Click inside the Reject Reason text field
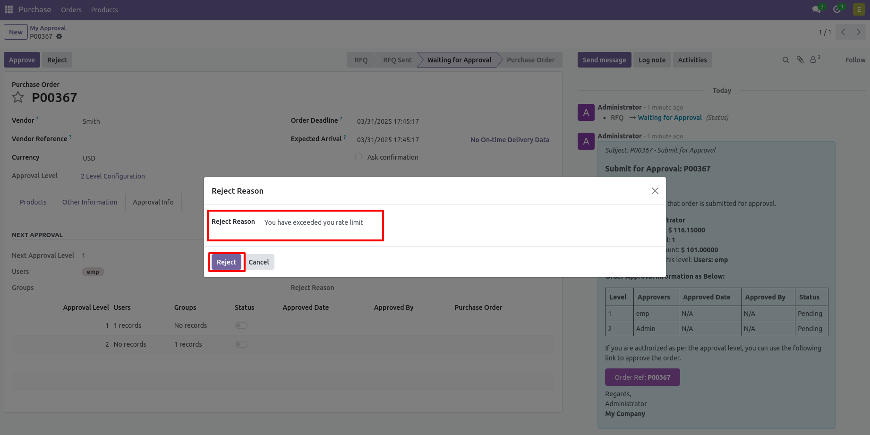This screenshot has height=435, width=870. point(321,225)
